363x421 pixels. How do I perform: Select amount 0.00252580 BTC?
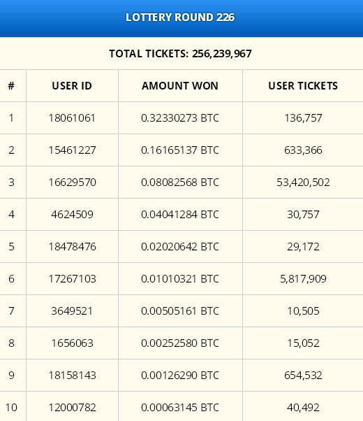[x=180, y=343]
